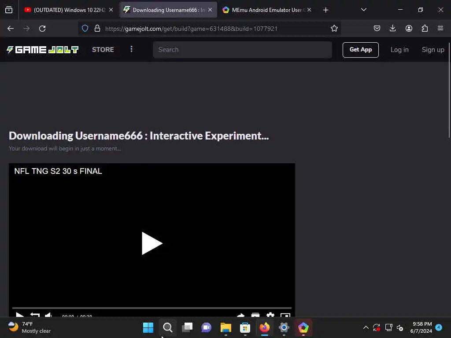
Task: Go back to the previous page
Action: click(x=11, y=29)
